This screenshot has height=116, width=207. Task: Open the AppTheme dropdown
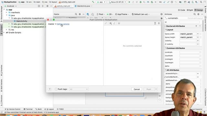point(122,14)
